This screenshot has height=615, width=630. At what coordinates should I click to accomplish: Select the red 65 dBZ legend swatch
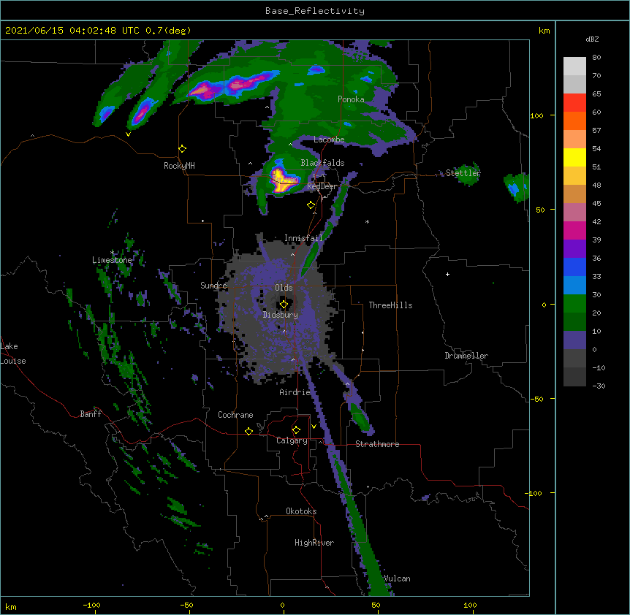(x=574, y=103)
